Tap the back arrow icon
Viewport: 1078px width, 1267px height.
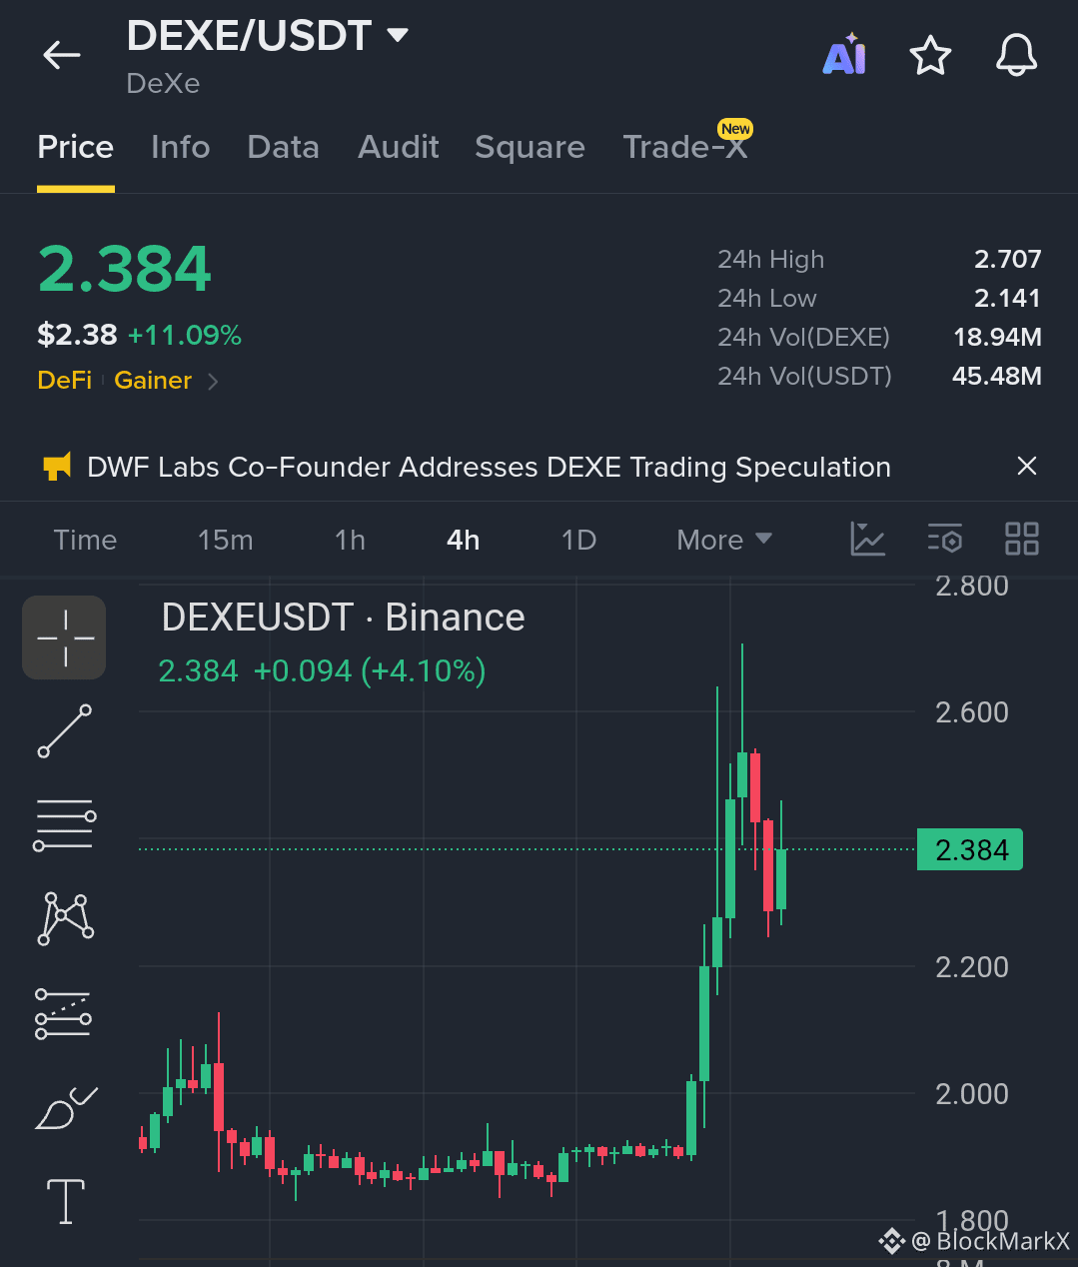click(61, 55)
